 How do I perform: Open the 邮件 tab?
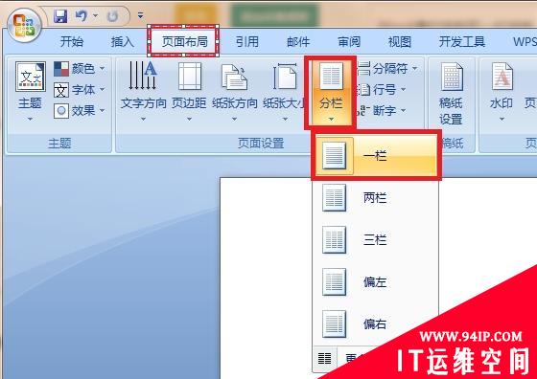click(298, 42)
